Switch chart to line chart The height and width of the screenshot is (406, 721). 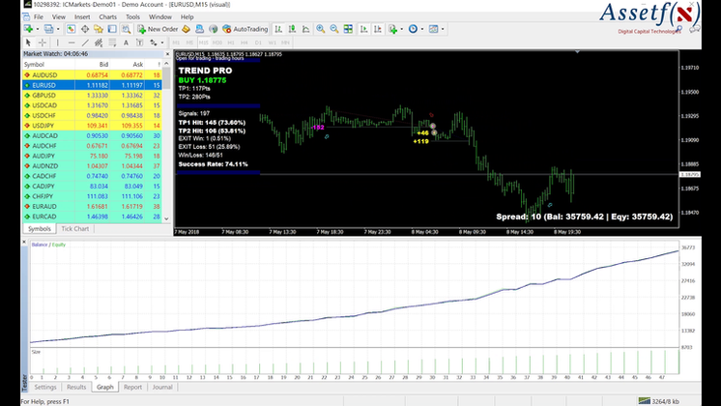point(305,29)
